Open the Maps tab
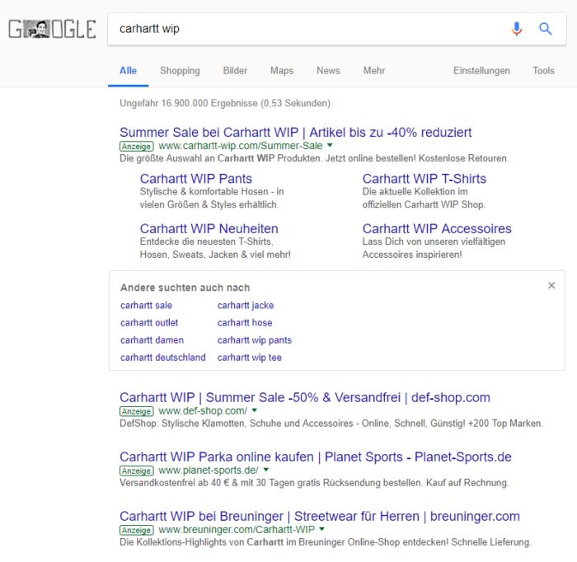Image resolution: width=577 pixels, height=562 pixels. (x=282, y=71)
